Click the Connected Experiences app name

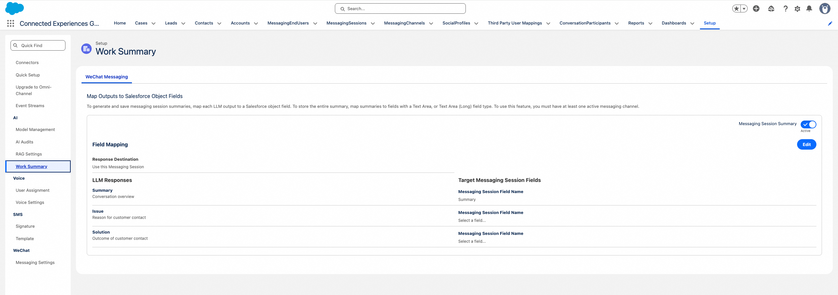(59, 24)
